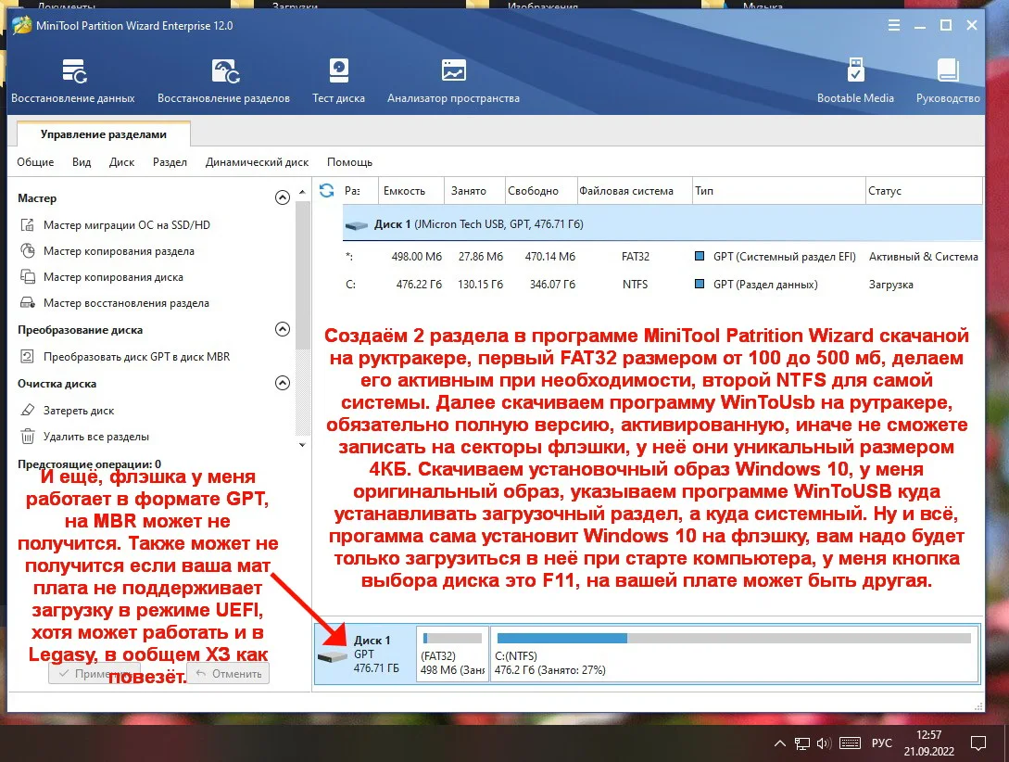
Task: Open the Динамический диск menu
Action: tap(257, 162)
